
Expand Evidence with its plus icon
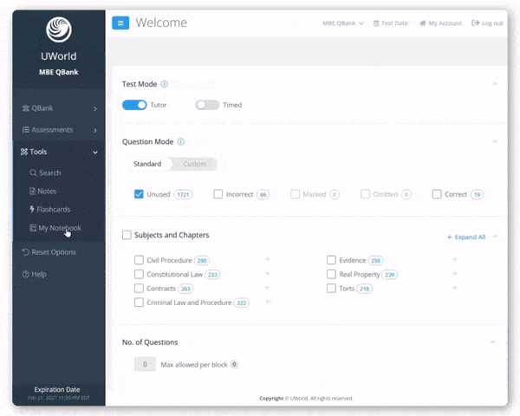(455, 259)
